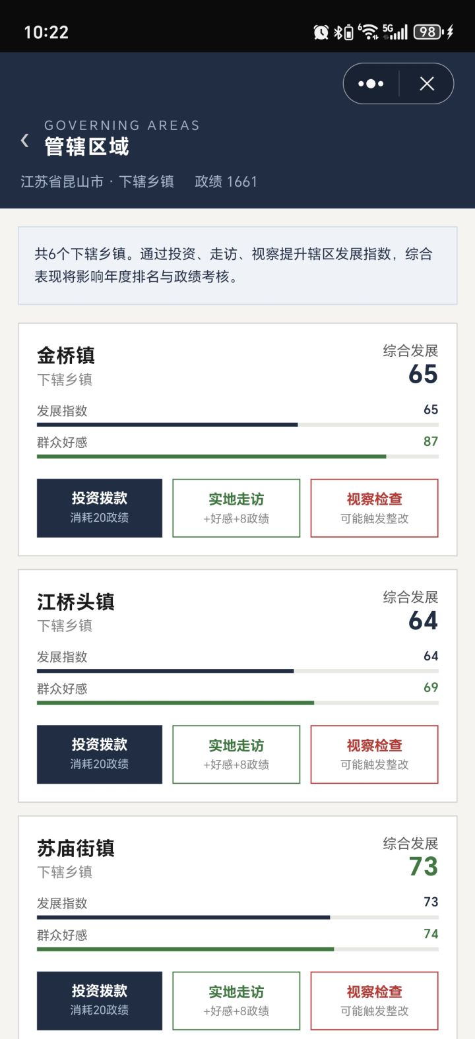Invest funds 投资拨款 in 苏庙街镇
475x1039 pixels.
tap(100, 1001)
